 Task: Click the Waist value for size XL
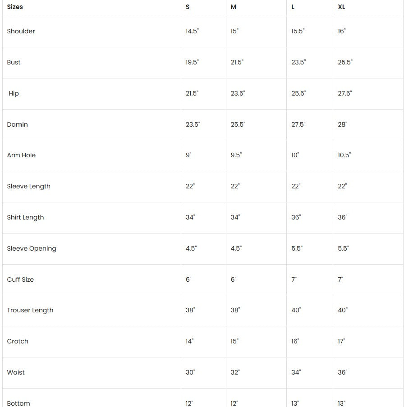[x=343, y=372]
